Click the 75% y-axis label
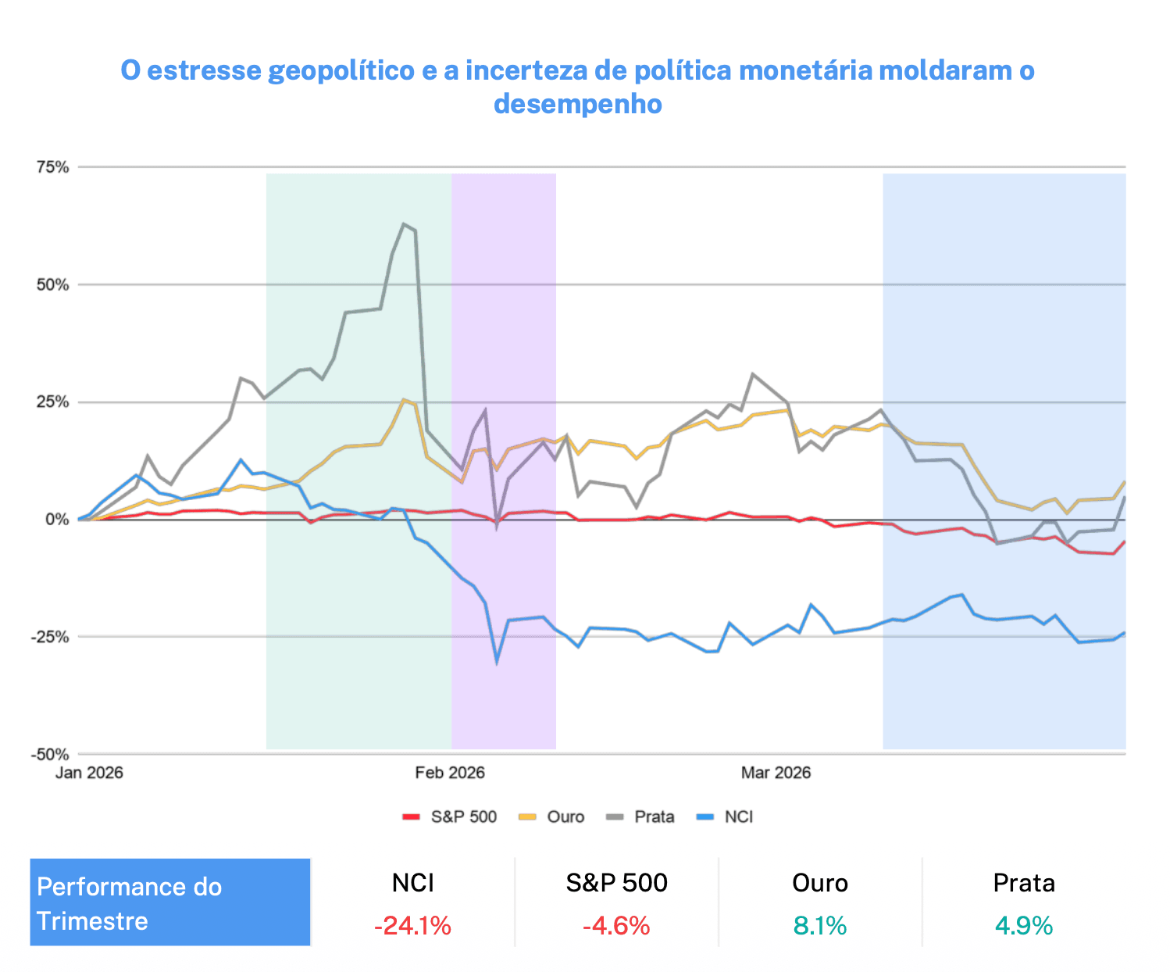 pos(52,167)
